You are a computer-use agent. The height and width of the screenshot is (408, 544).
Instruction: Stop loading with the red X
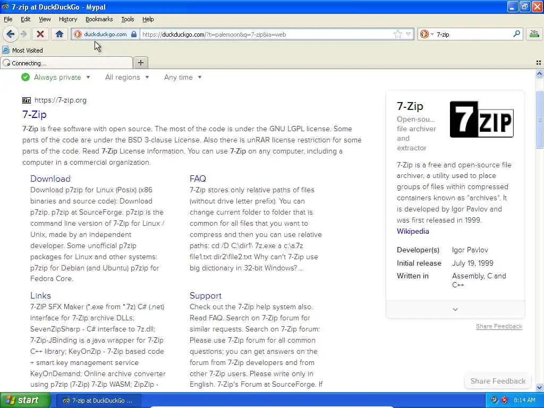[x=40, y=34]
